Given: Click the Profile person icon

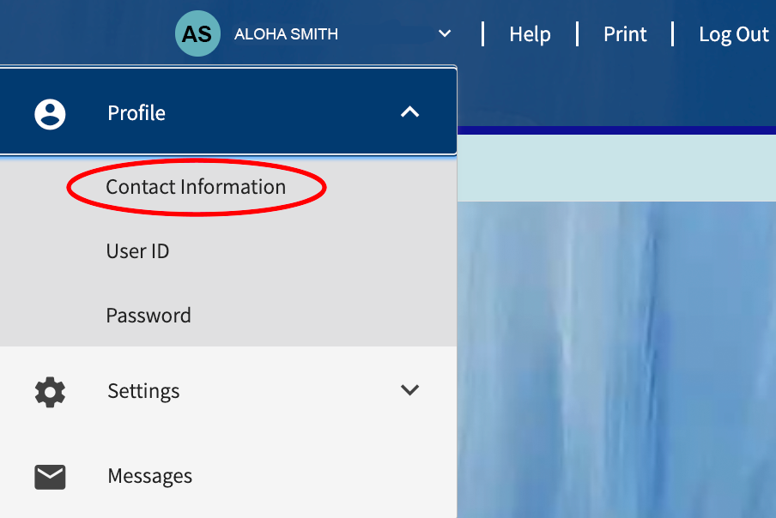Looking at the screenshot, I should (x=49, y=112).
